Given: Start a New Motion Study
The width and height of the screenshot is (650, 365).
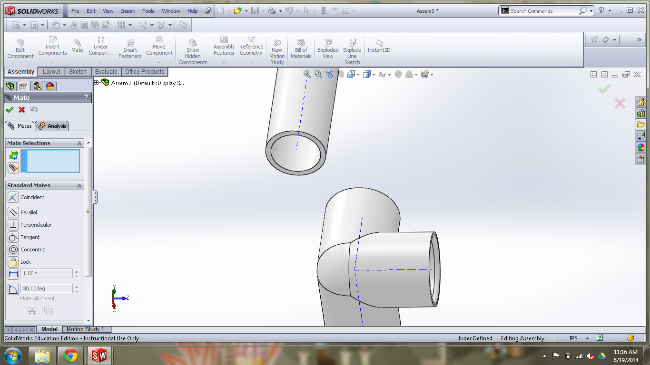Looking at the screenshot, I should [x=277, y=52].
